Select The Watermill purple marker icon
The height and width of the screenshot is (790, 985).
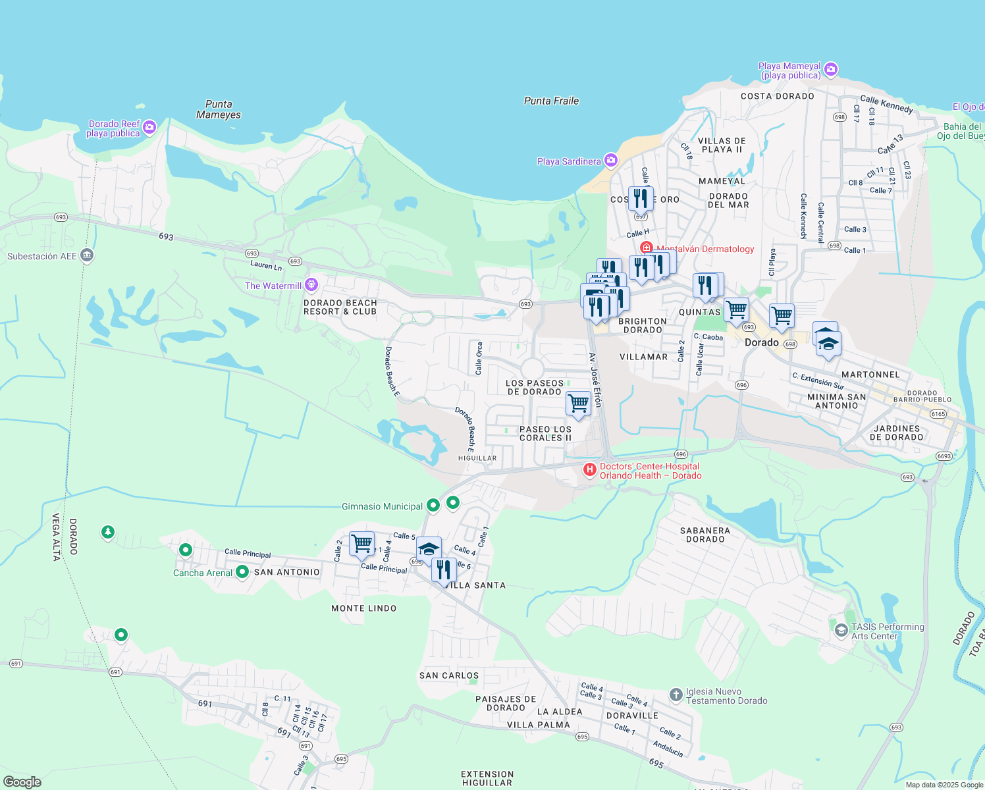point(311,285)
